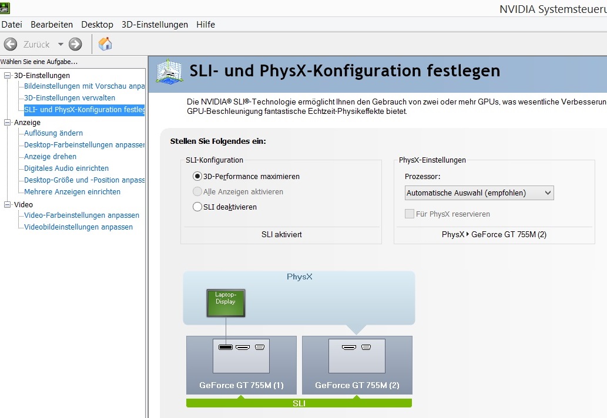Click the green SLI bar
The height and width of the screenshot is (418, 607).
299,403
